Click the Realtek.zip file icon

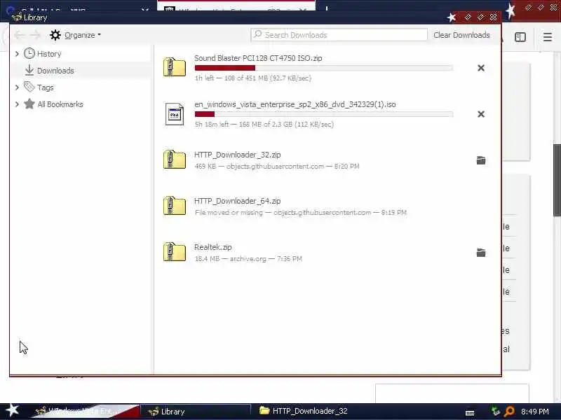click(175, 251)
